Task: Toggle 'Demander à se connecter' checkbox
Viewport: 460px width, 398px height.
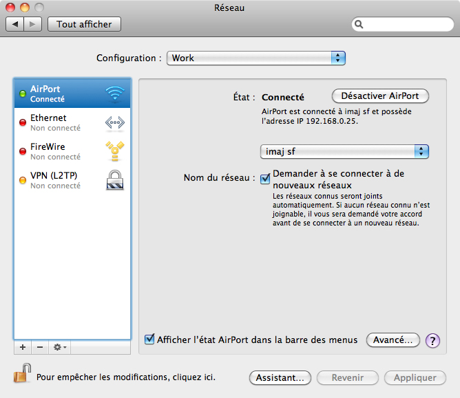Action: (x=265, y=179)
